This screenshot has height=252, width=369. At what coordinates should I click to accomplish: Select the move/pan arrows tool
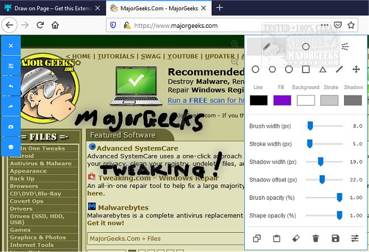356,69
